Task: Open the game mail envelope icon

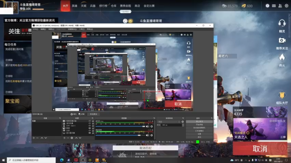Action: coord(274,6)
